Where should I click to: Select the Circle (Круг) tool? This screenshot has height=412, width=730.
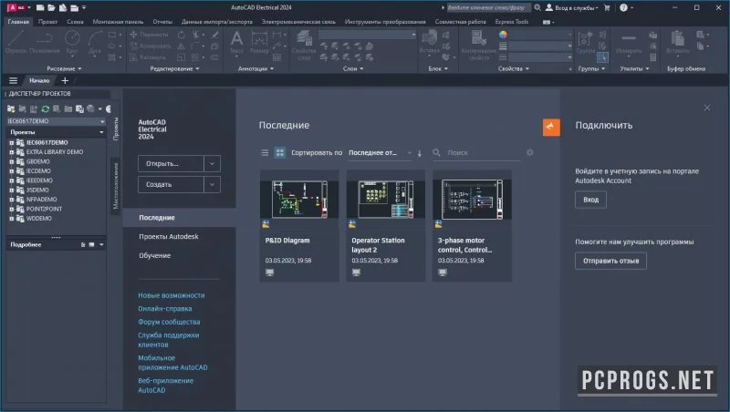(72, 43)
